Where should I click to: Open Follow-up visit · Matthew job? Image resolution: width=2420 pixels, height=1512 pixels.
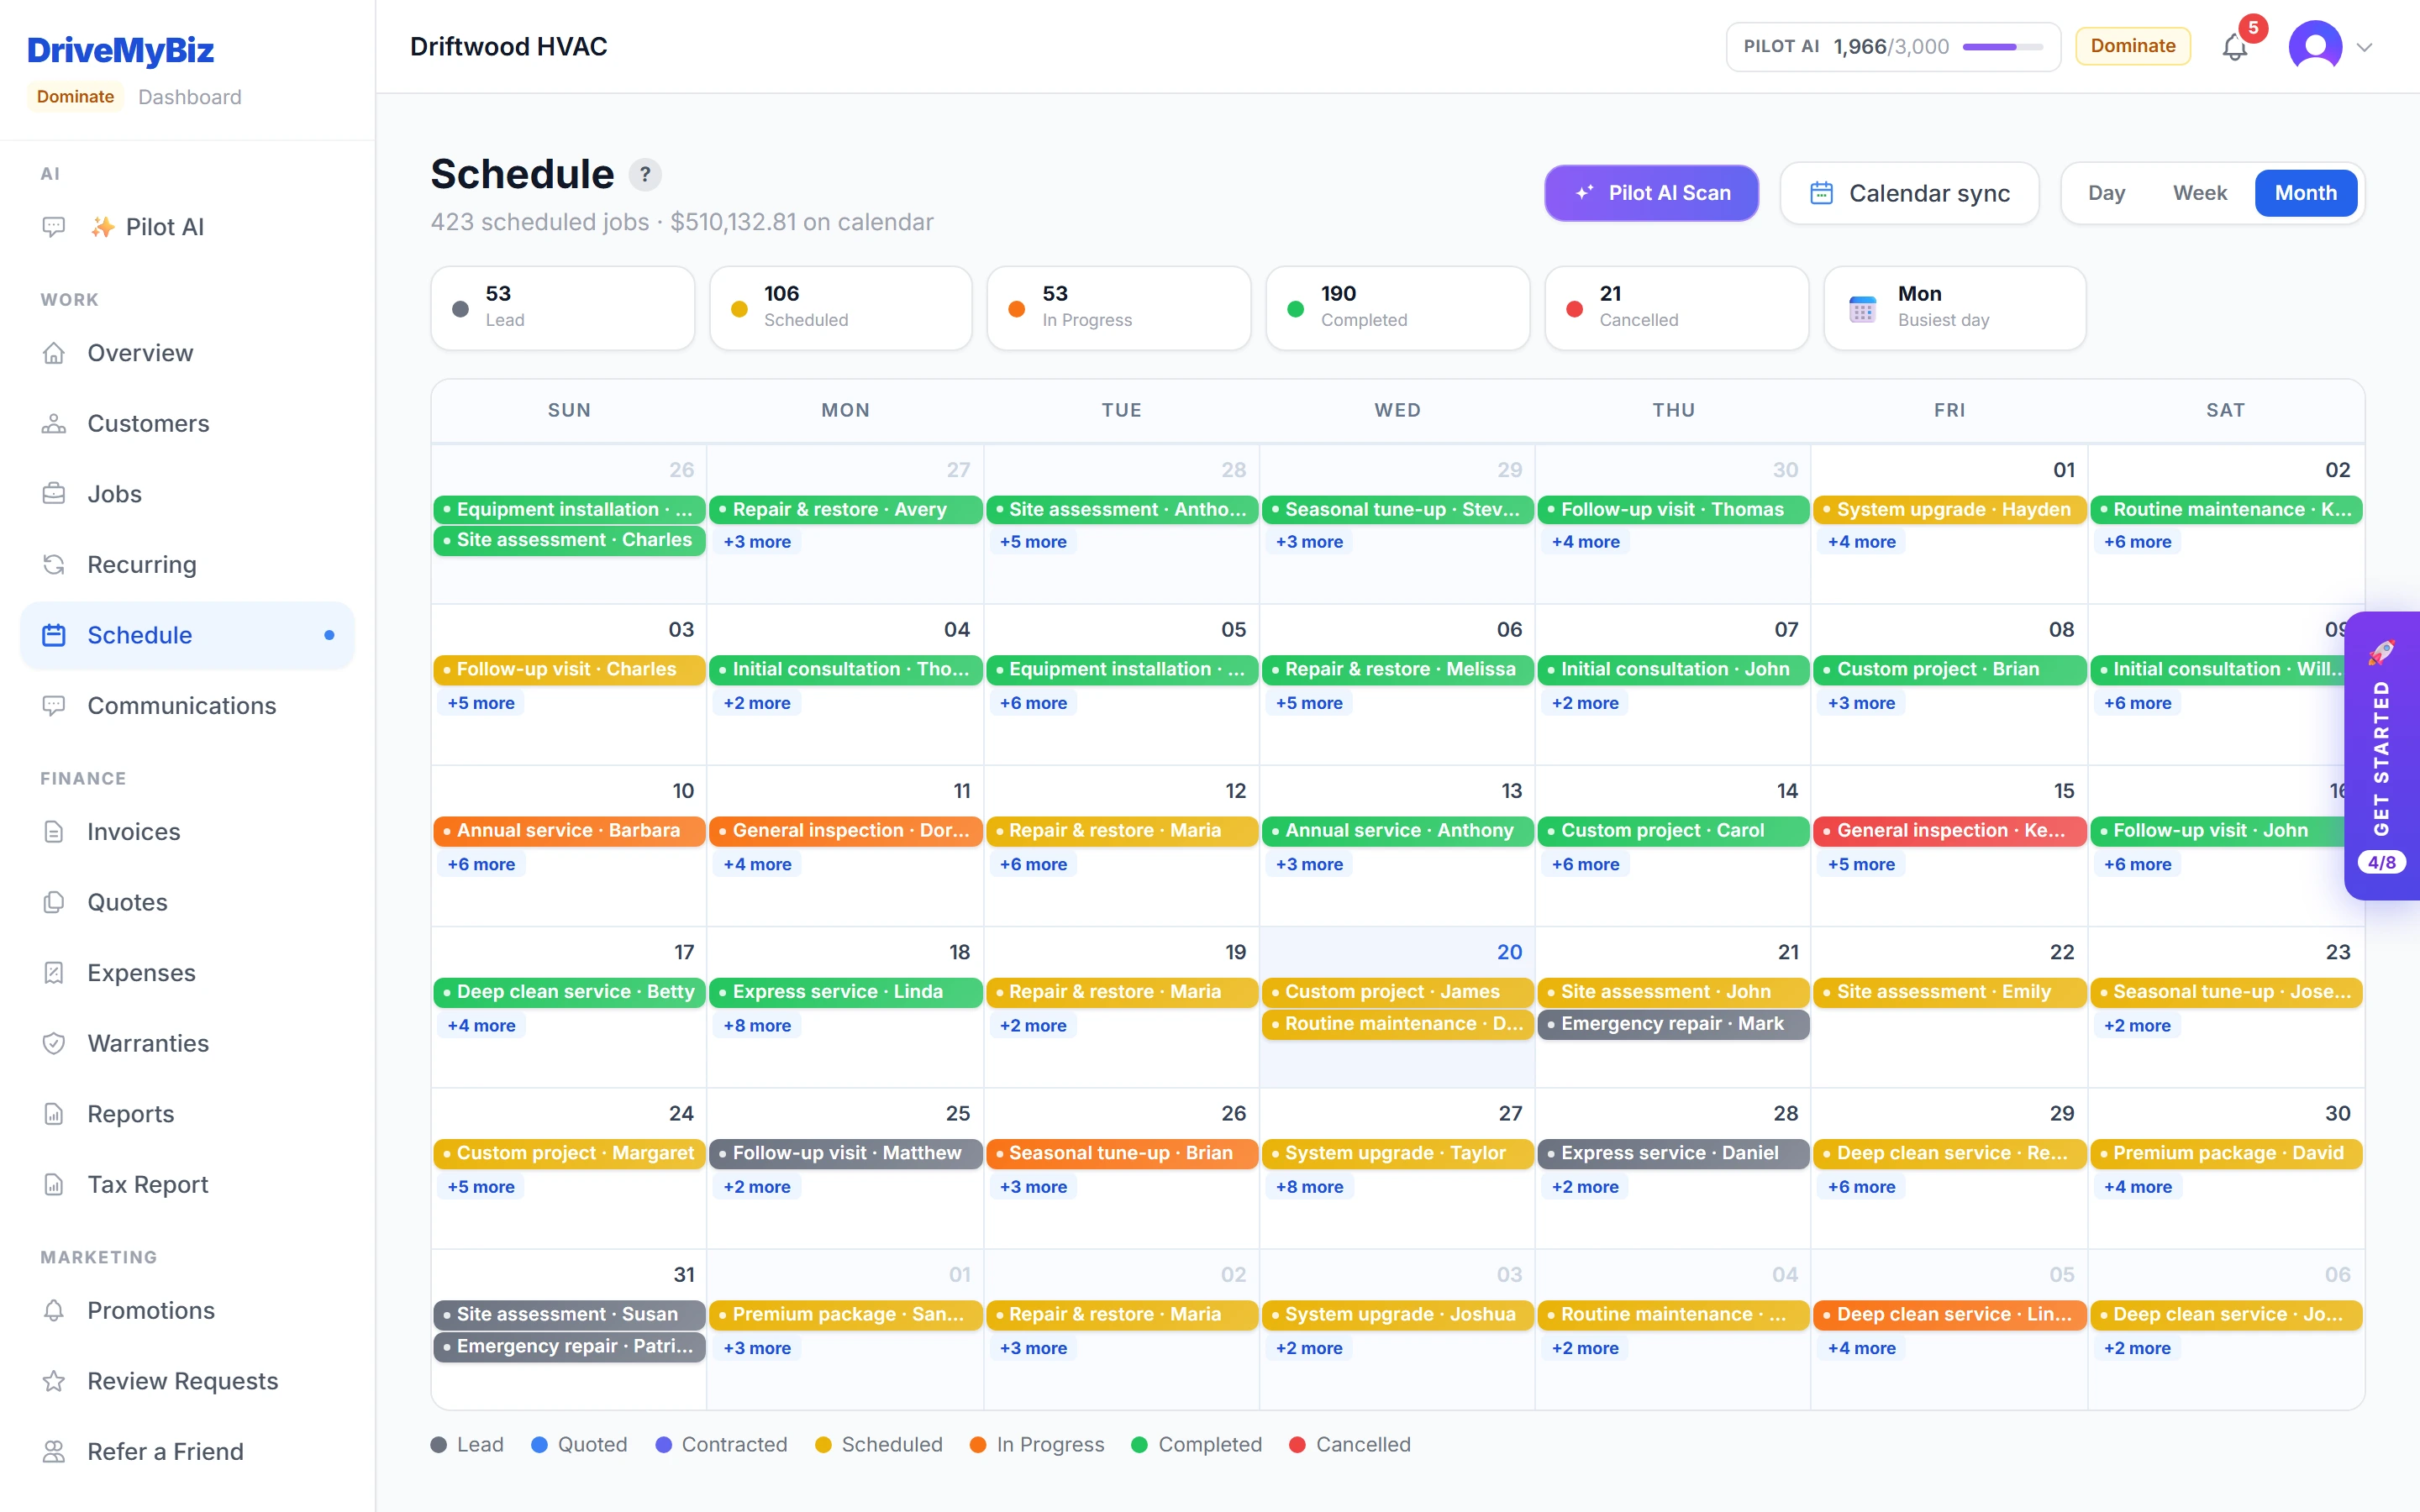[845, 1153]
